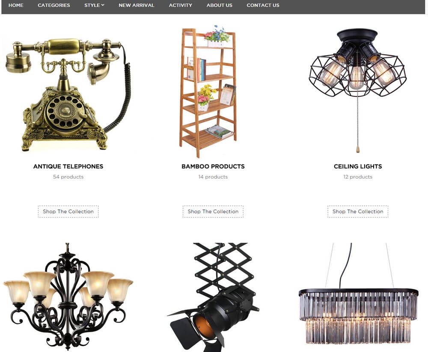Image resolution: width=428 pixels, height=352 pixels.
Task: Click the black spotlight scissor lamp image
Action: pos(213,297)
